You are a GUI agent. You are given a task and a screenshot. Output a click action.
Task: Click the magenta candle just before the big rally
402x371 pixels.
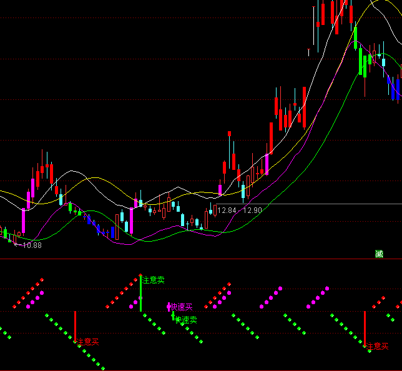267,164
